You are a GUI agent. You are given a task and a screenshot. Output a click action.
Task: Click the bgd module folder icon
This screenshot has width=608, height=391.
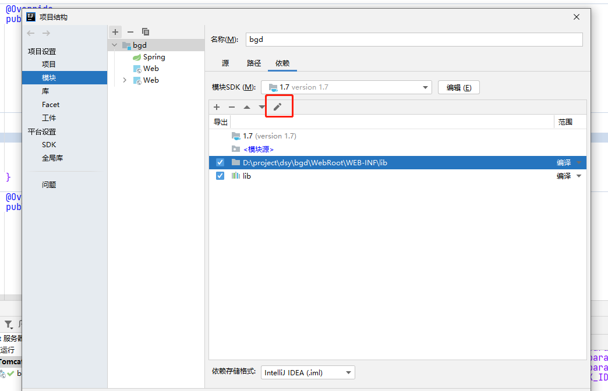click(x=126, y=45)
